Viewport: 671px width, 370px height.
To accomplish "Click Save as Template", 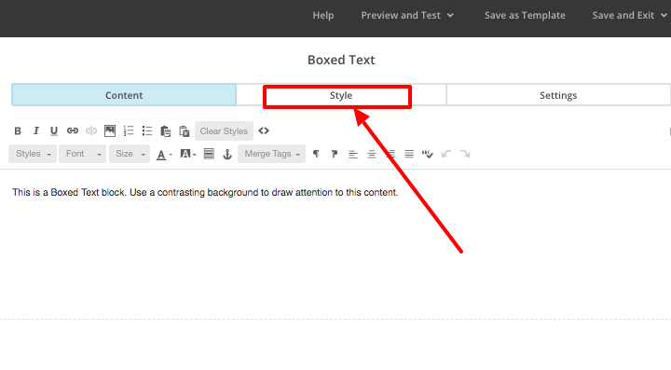I will click(x=525, y=16).
